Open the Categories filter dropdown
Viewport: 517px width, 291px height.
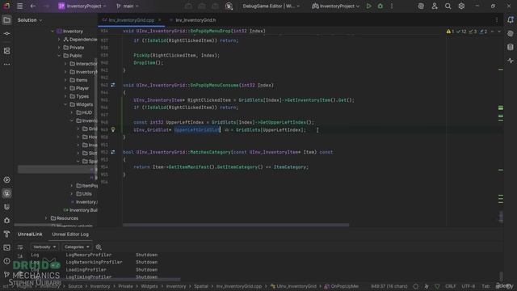point(77,247)
